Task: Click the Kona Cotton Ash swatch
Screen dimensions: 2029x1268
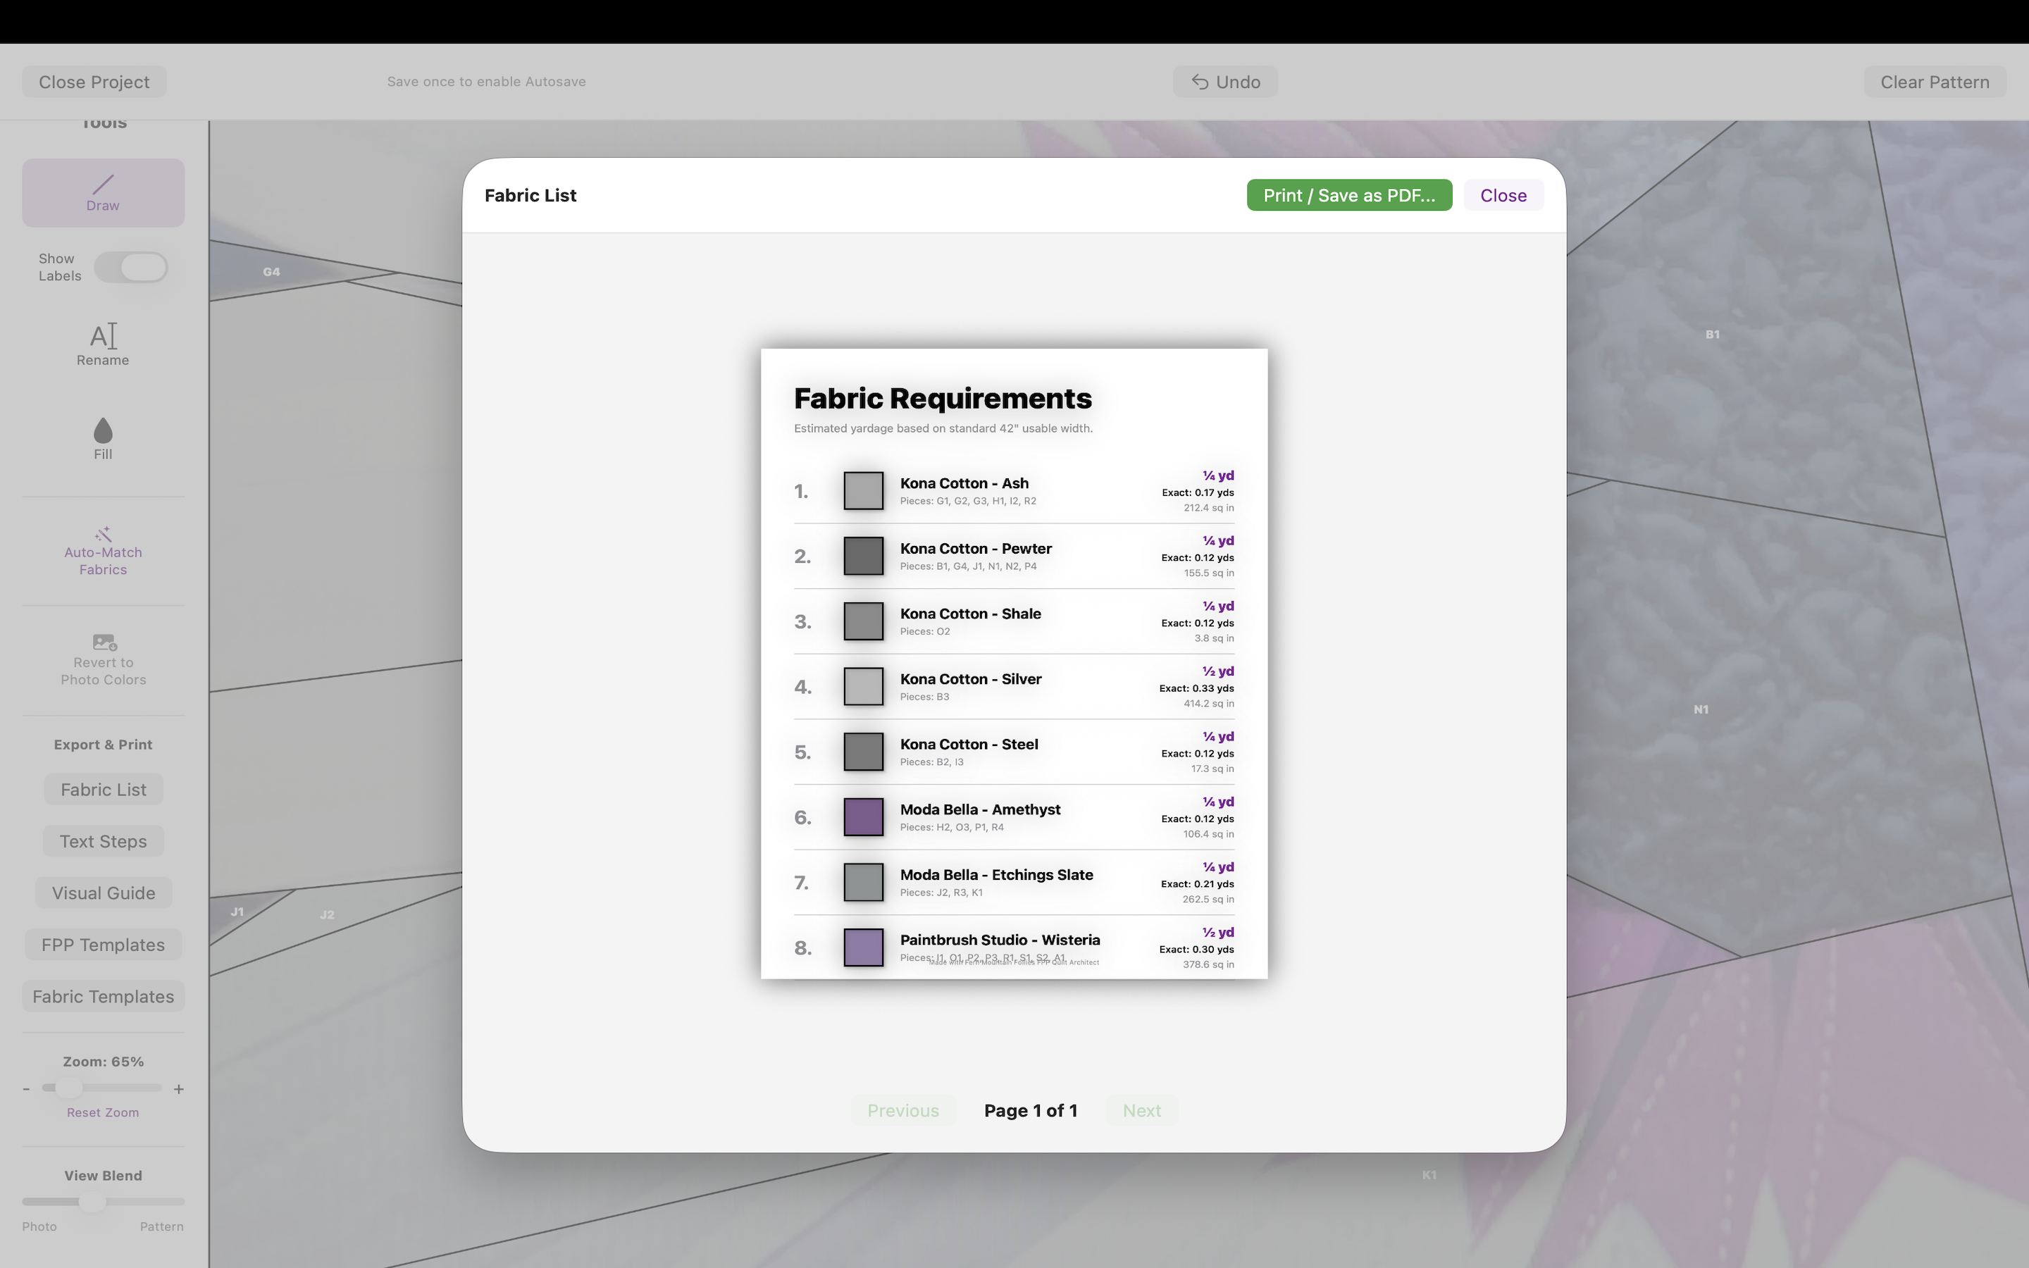Action: pos(863,490)
